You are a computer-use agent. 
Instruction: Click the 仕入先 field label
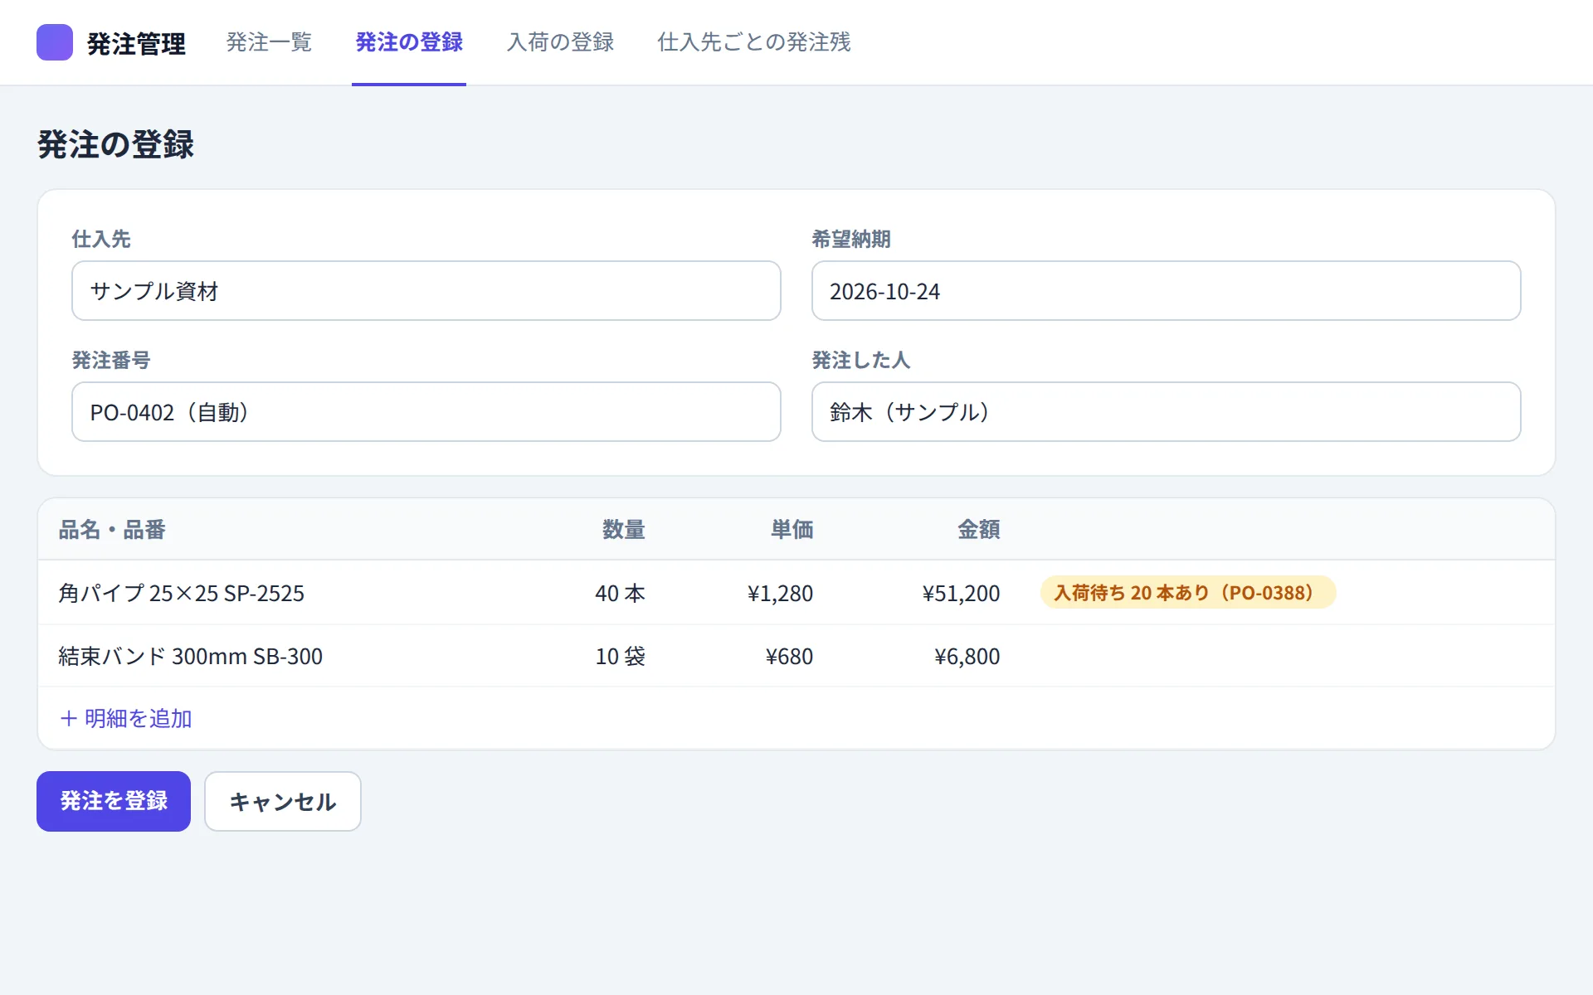coord(101,239)
